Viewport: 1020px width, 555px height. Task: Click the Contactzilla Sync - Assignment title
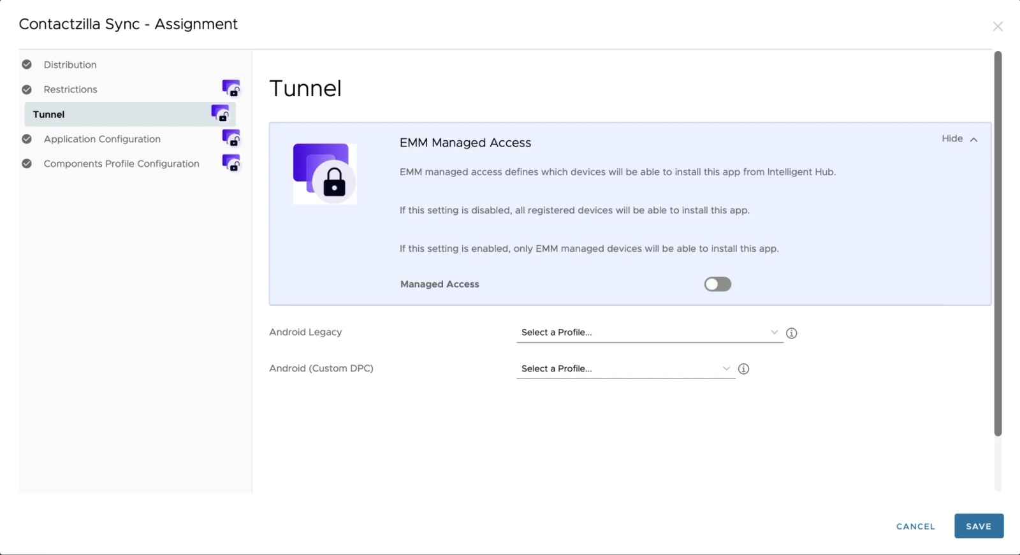pos(128,24)
